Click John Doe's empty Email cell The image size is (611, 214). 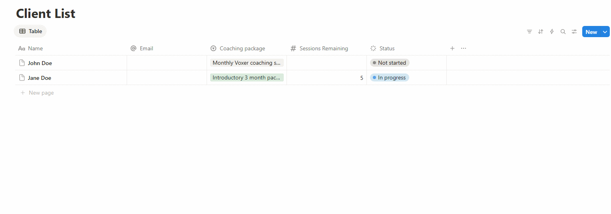(167, 63)
